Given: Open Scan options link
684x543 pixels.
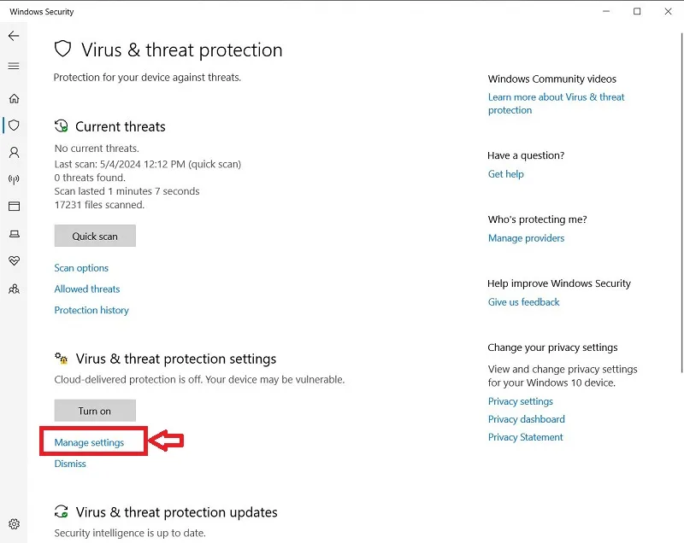Looking at the screenshot, I should pyautogui.click(x=81, y=268).
